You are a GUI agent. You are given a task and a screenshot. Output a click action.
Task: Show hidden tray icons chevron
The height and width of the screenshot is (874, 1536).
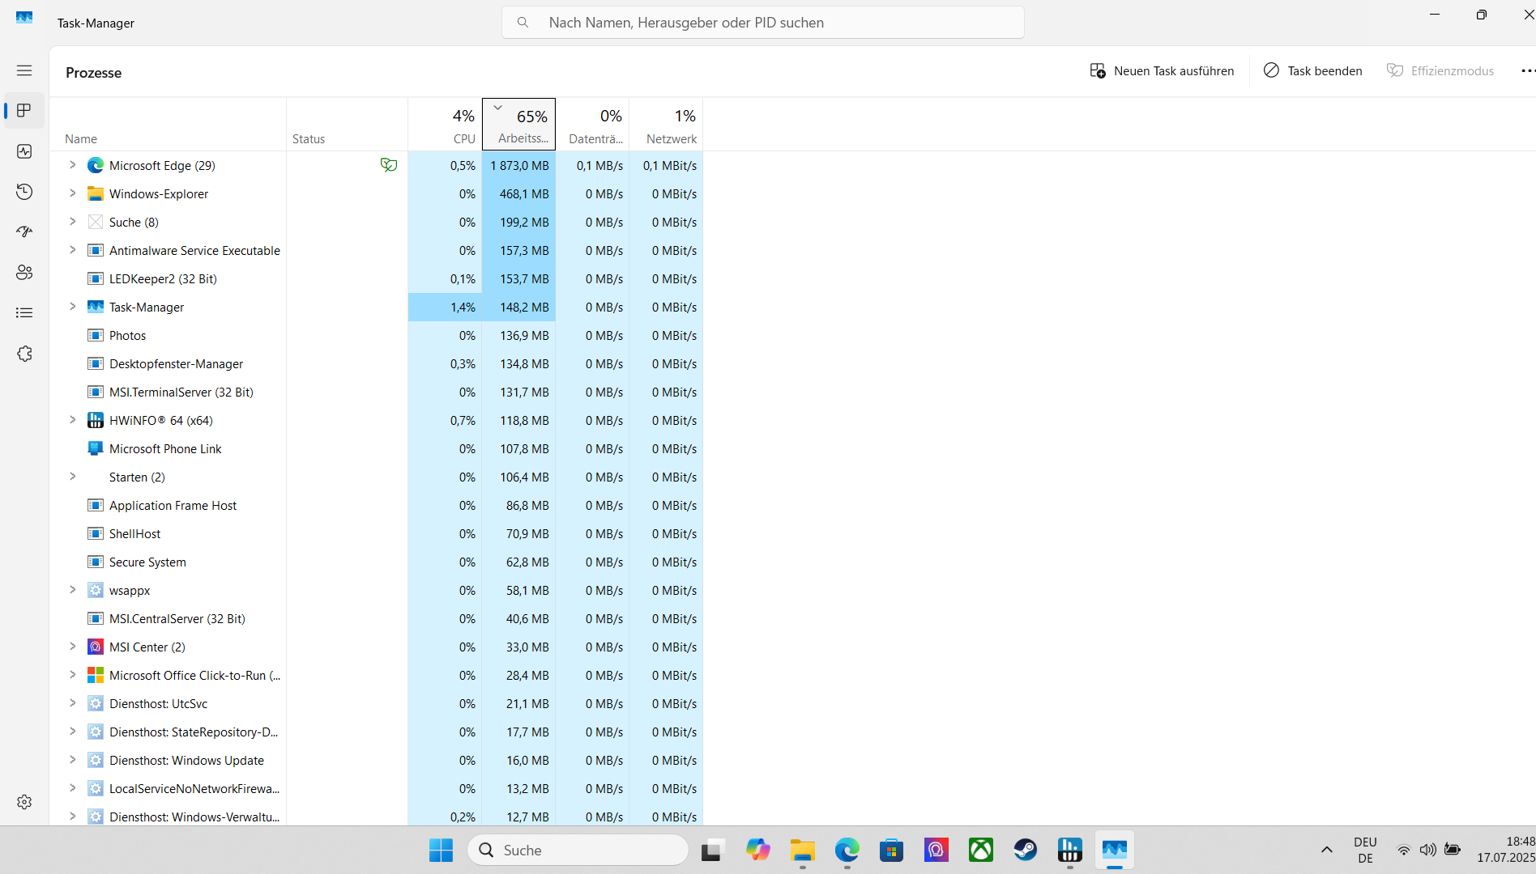(x=1327, y=850)
